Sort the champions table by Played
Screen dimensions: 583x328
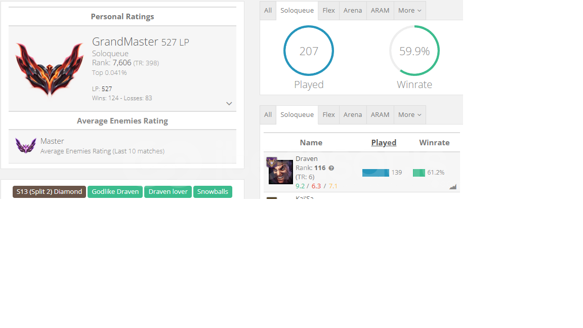coord(384,142)
